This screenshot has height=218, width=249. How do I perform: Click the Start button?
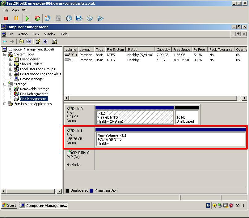(x=9, y=205)
